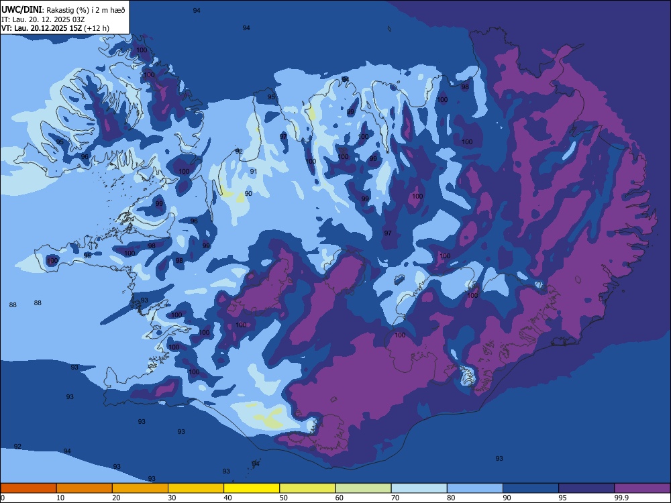Image resolution: width=671 pixels, height=503 pixels.
Task: Click the '10' tick label on the color scale
Action: click(60, 498)
